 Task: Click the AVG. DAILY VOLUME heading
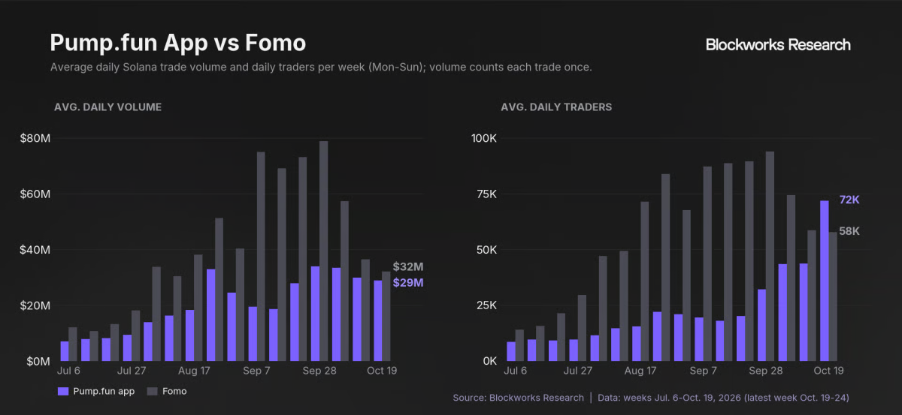(107, 107)
